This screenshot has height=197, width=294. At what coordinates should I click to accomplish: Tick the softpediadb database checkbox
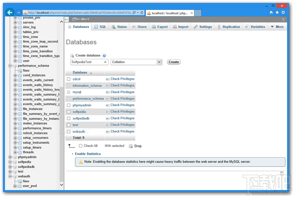click(69, 118)
